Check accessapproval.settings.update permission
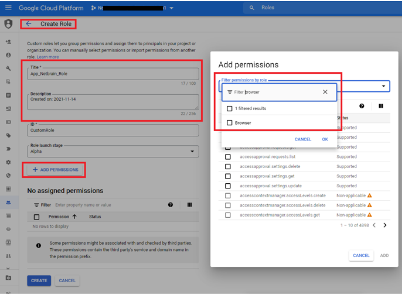This screenshot has height=295, width=405. pyautogui.click(x=228, y=186)
